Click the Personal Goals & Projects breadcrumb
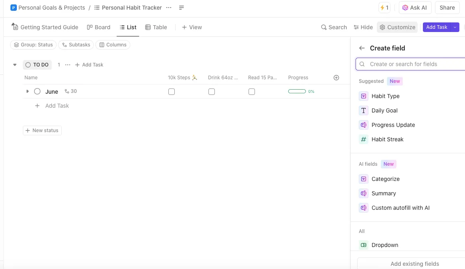This screenshot has height=269, width=465. [52, 8]
